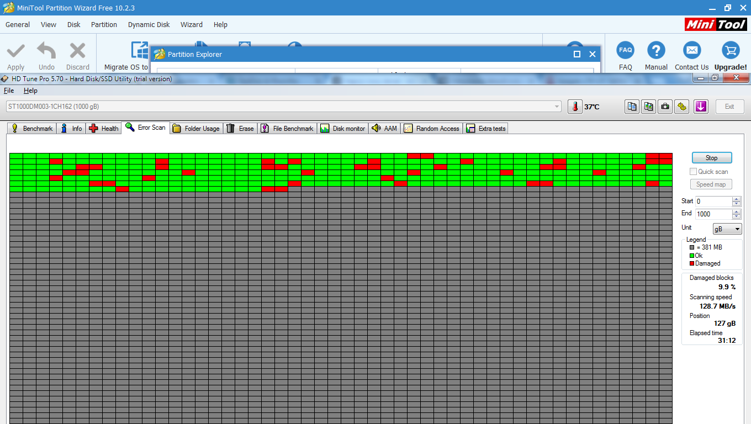751x424 pixels.
Task: Open MiniTool Partition menu
Action: click(104, 25)
